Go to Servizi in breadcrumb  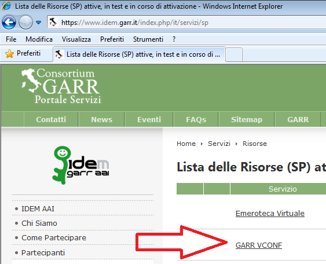(219, 144)
